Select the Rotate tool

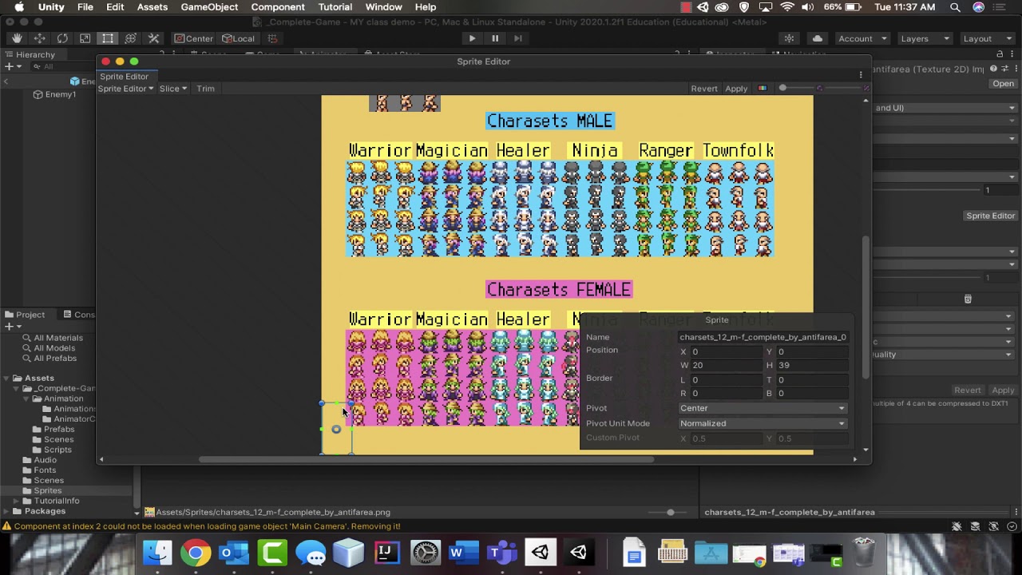[62, 38]
